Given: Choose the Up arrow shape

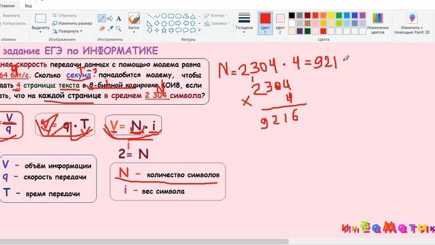Looking at the screenshot, I should 193,23.
